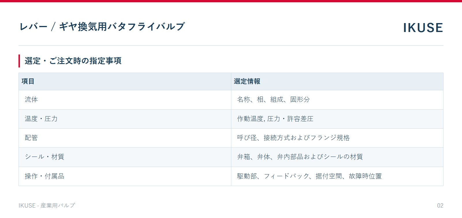Select the 温度・圧力 cell
This screenshot has height=218, width=462.
click(x=125, y=119)
